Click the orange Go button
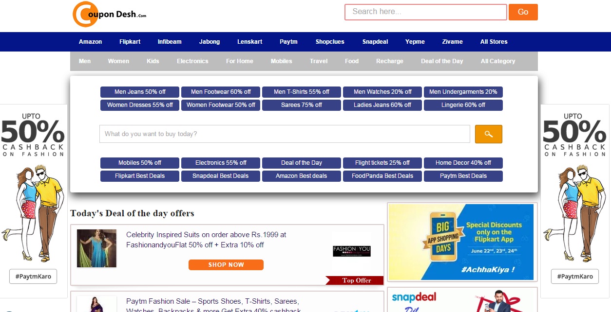The image size is (611, 312). [523, 12]
